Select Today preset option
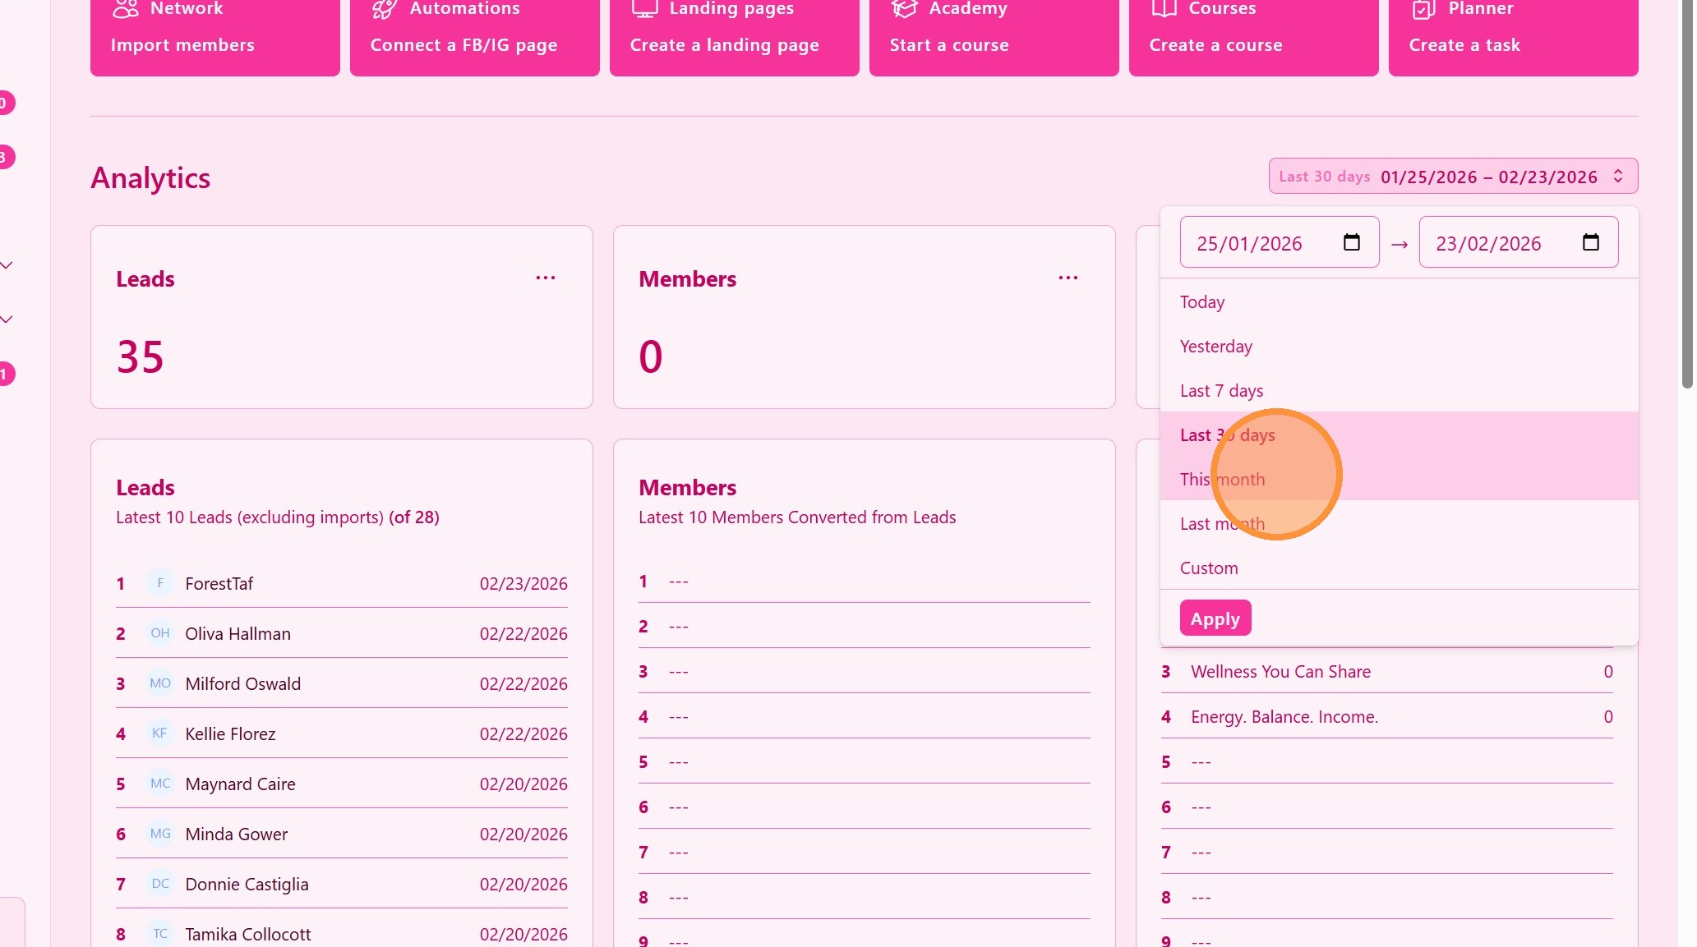 (x=1202, y=302)
